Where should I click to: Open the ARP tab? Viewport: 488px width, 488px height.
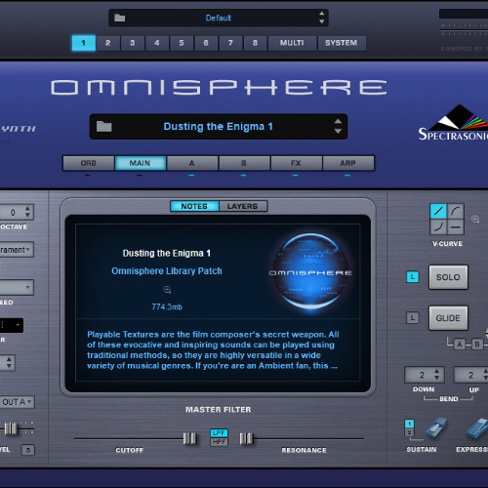pos(348,163)
